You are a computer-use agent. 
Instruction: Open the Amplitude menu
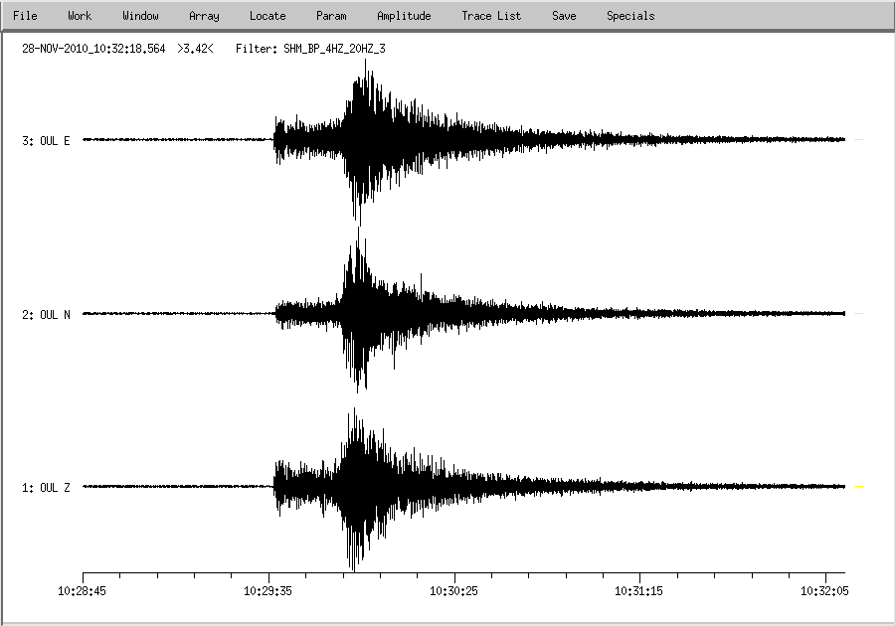point(404,16)
